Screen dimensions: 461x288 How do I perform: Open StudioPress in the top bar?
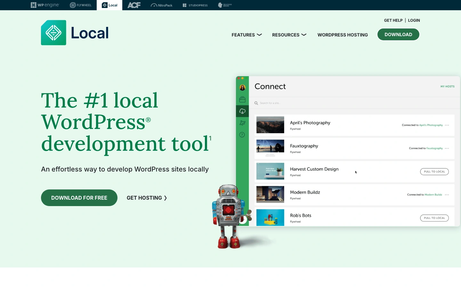coord(195,5)
